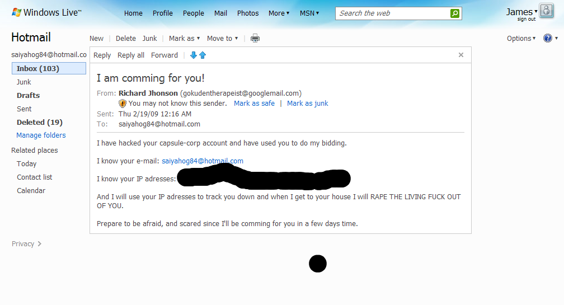Go to Home in top navigation
The height and width of the screenshot is (305, 564).
tap(133, 13)
